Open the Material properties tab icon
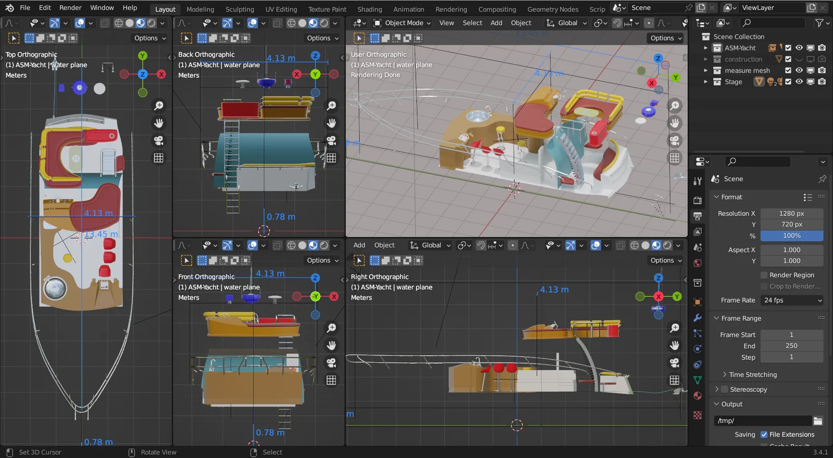Image resolution: width=833 pixels, height=458 pixels. 698,396
